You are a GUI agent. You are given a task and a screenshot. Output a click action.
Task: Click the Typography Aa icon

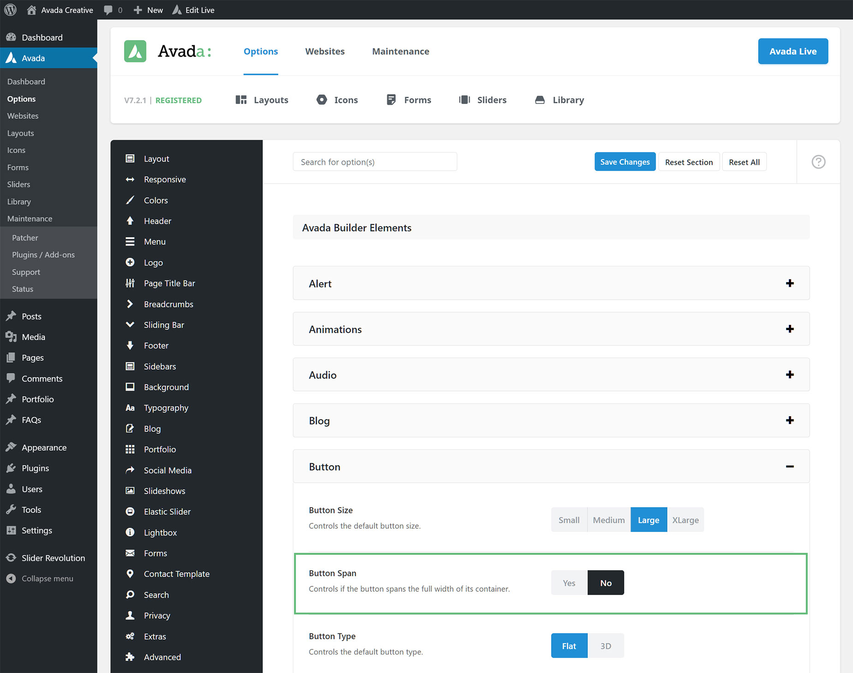(x=130, y=407)
